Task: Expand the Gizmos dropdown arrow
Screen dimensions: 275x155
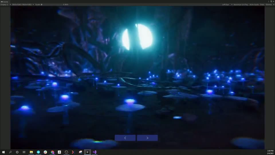Action: [273, 5]
